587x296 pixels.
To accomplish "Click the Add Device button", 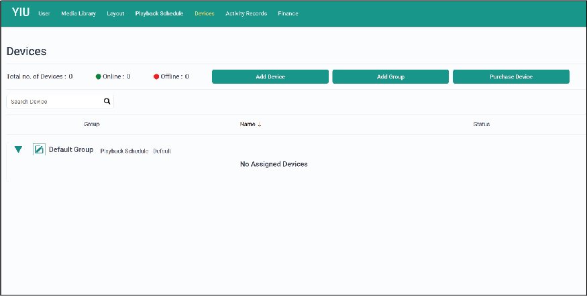I will pyautogui.click(x=270, y=76).
